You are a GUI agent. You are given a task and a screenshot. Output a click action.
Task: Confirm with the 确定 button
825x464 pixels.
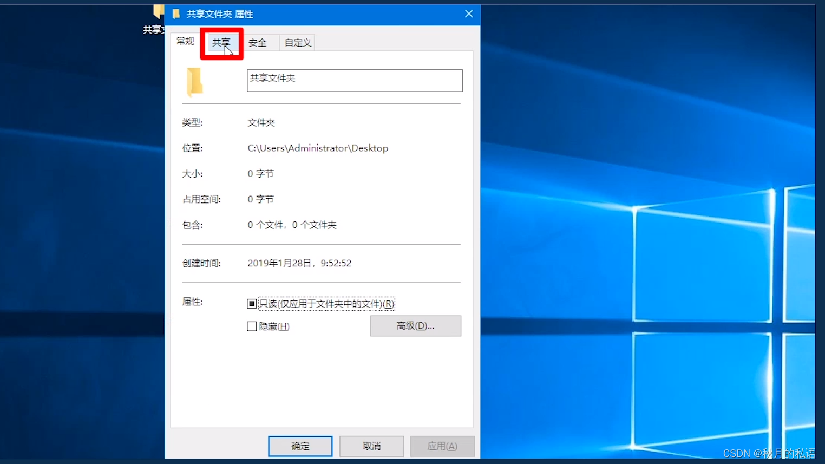300,446
